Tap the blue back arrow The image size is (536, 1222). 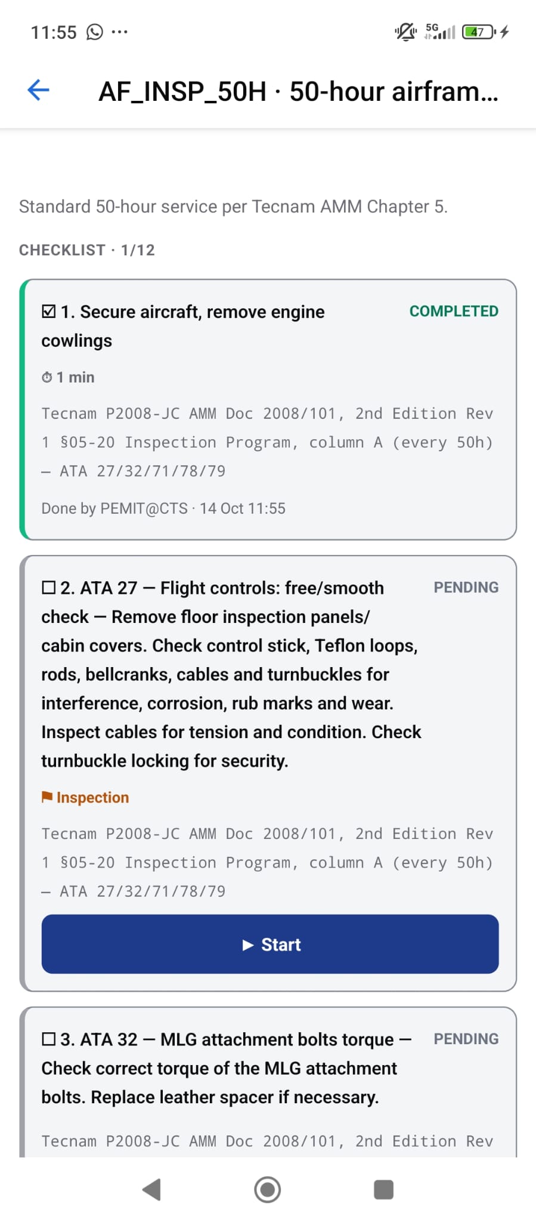coord(38,90)
